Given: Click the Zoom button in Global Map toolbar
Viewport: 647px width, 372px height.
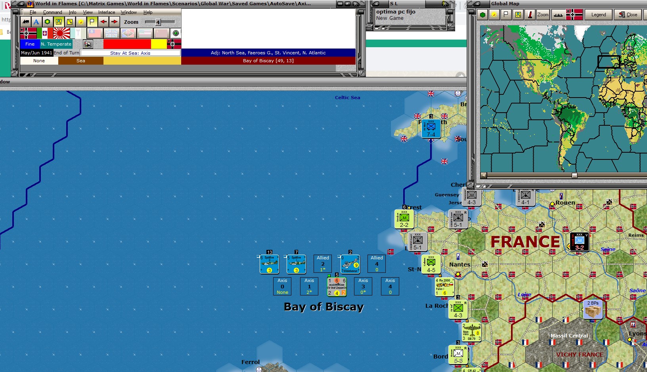Looking at the screenshot, I should [x=543, y=15].
